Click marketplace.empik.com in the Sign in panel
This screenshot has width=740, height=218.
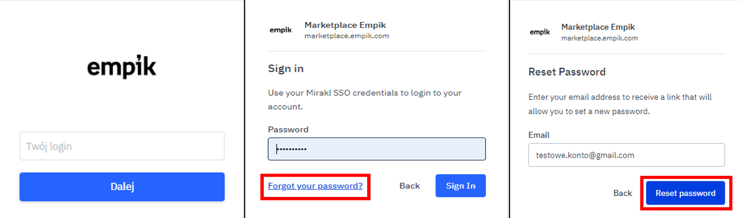coord(347,36)
